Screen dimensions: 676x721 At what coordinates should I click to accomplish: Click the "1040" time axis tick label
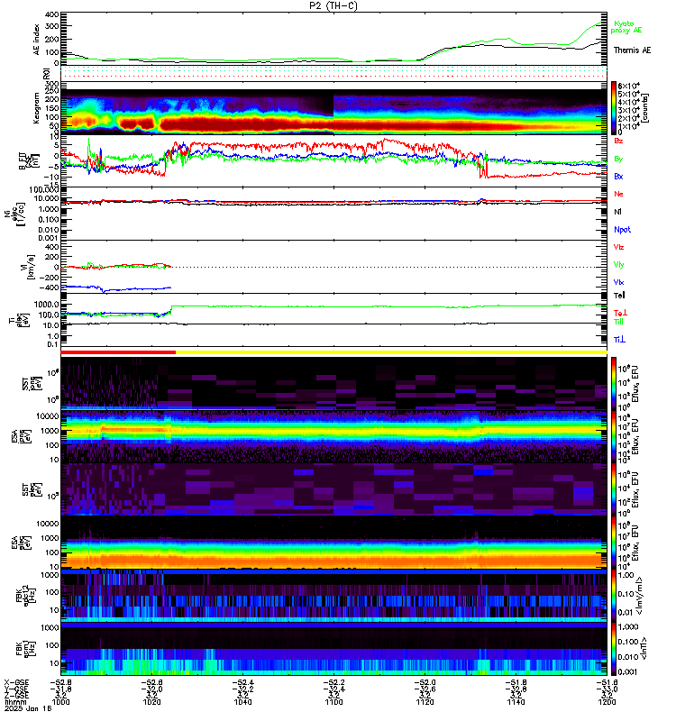click(x=242, y=702)
